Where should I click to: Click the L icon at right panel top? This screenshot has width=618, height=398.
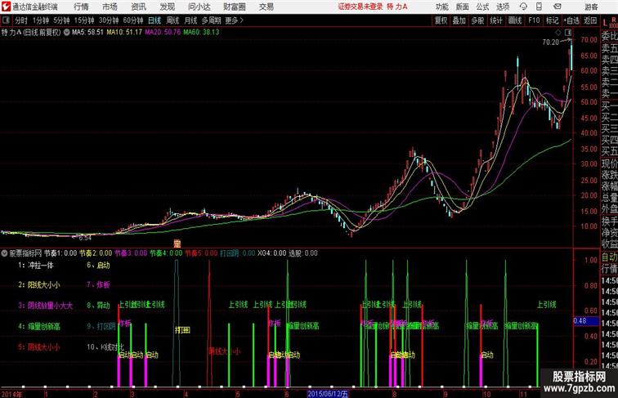605,22
